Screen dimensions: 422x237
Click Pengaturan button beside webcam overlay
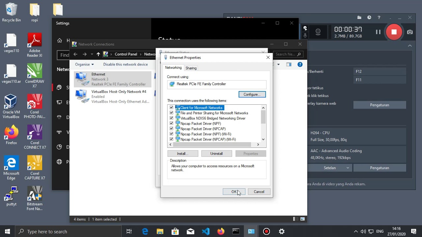tap(379, 105)
